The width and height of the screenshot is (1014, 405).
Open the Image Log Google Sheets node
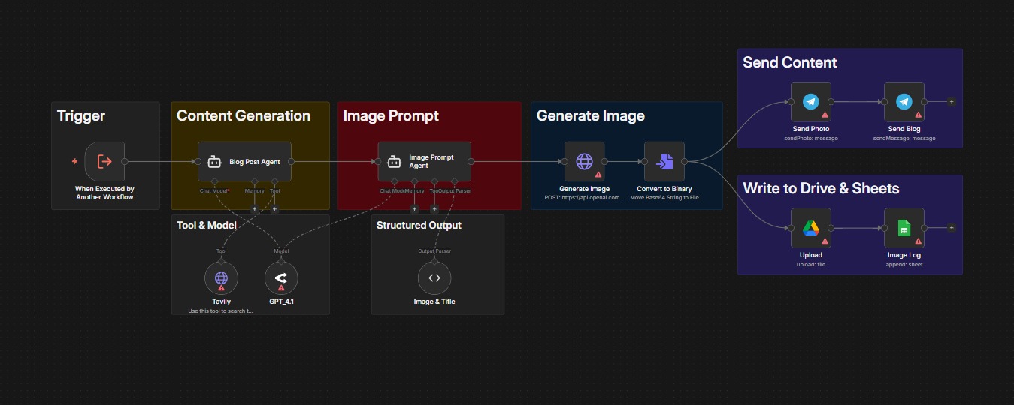click(x=904, y=228)
